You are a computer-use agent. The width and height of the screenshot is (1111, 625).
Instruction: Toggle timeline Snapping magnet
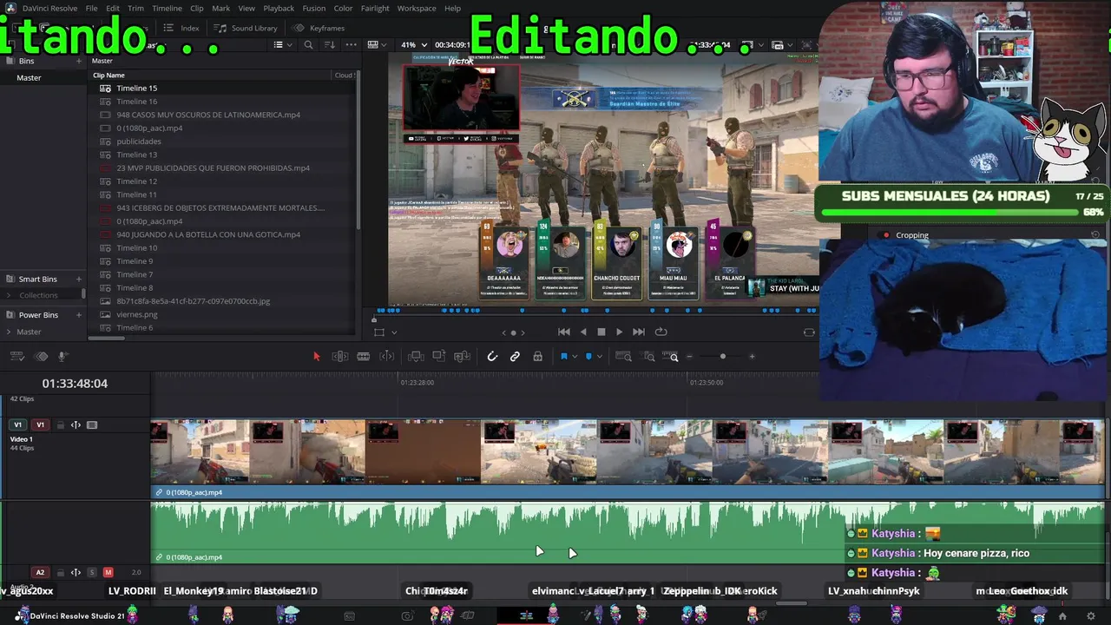(492, 357)
